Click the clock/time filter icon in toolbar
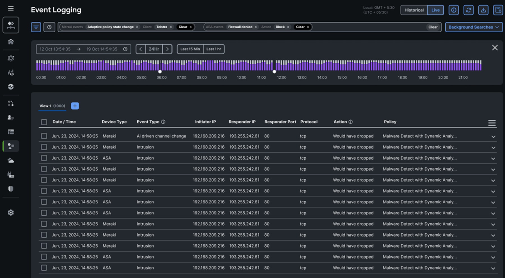The image size is (505, 278). (50, 27)
